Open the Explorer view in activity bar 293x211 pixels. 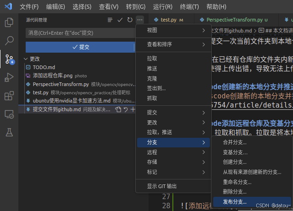click(x=9, y=22)
